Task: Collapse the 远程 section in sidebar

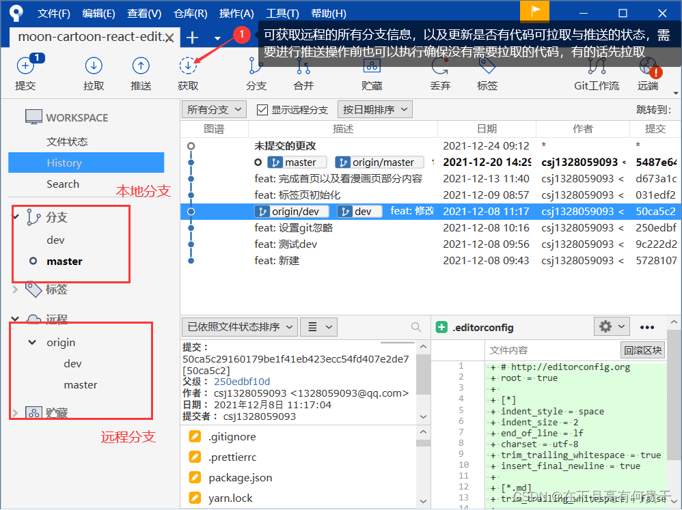Action: pos(15,320)
